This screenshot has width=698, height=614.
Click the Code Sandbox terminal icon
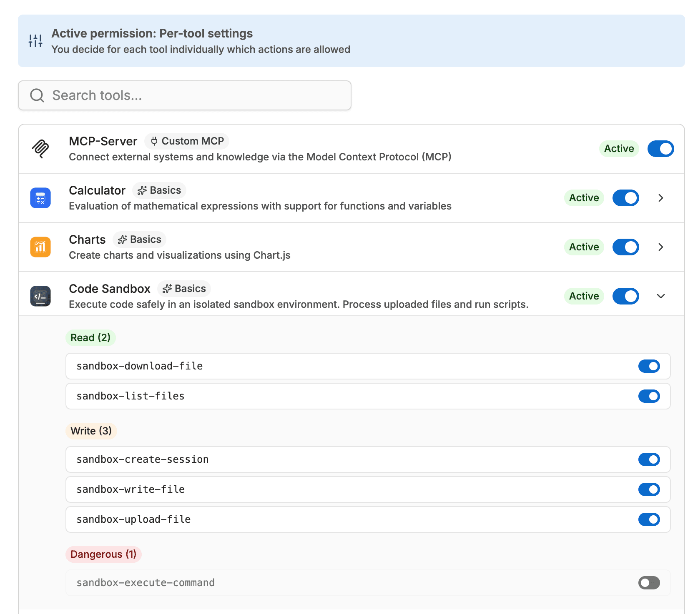40,296
